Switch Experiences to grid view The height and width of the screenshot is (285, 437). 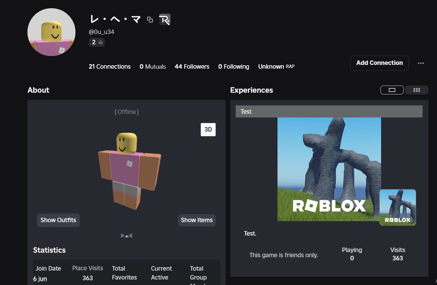[417, 90]
